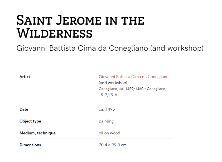Screen dimensions: 222x162
Task: Click the Artist field label
Action: 25,77
